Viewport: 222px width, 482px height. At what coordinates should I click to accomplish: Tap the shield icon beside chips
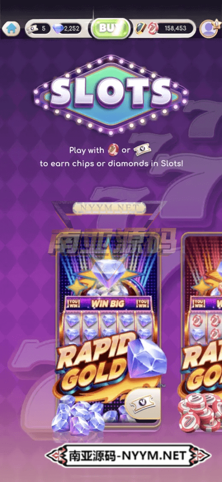[141, 29]
